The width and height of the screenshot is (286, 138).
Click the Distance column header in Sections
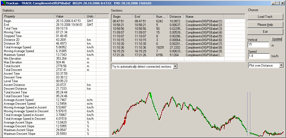tap(176, 17)
